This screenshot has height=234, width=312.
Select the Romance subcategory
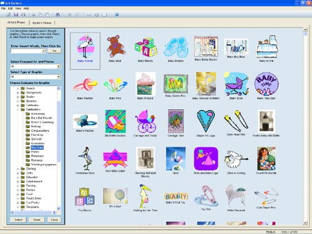pyautogui.click(x=37, y=160)
